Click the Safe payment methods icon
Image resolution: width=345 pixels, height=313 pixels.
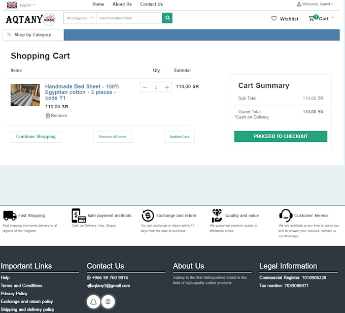(x=79, y=215)
